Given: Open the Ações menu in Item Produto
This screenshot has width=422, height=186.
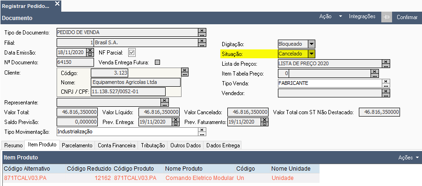Looking at the screenshot, I should 408,158.
